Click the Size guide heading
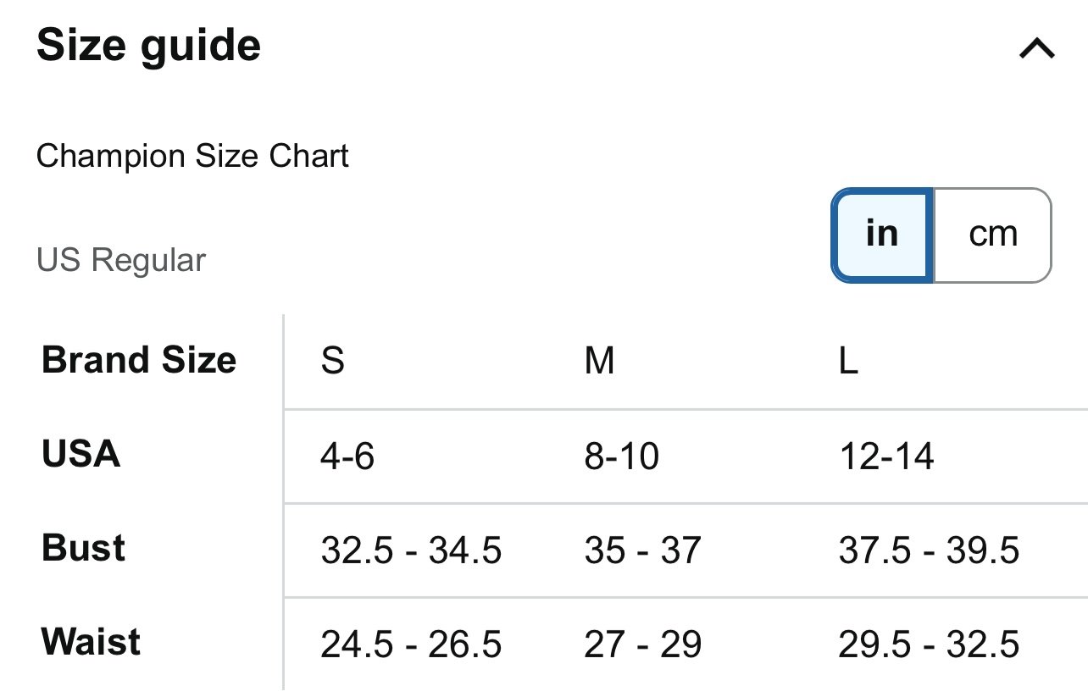Viewport: 1088px width, 697px height. click(149, 47)
